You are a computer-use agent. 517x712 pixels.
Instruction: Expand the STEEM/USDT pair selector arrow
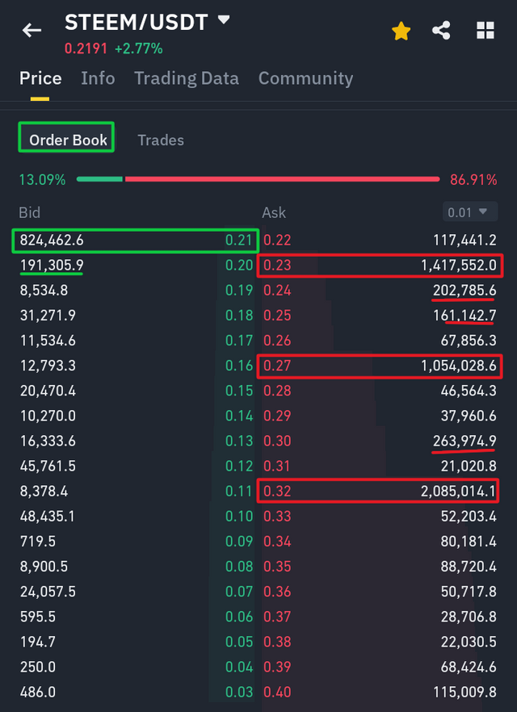224,20
